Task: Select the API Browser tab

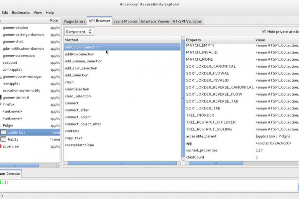Action: (99, 21)
